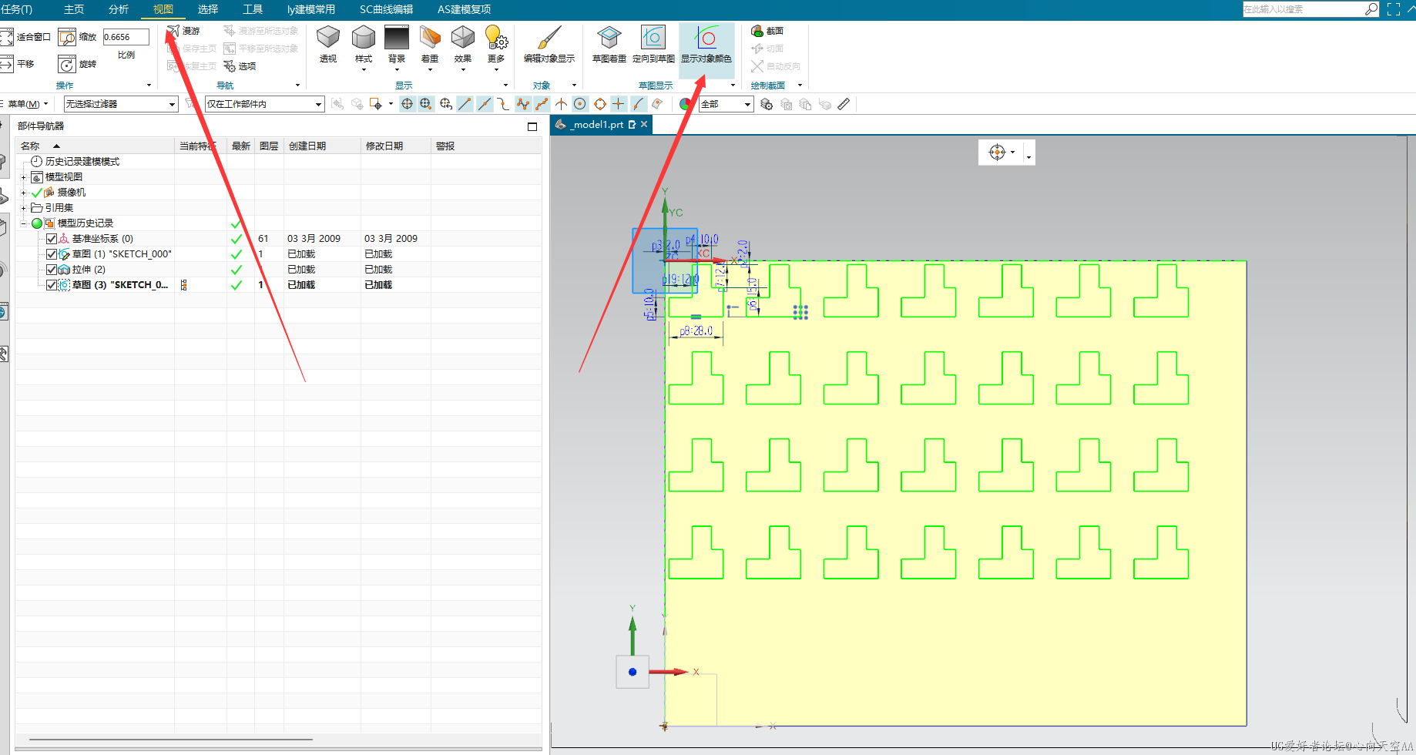Collapse the 模型历史记录 tree node
The image size is (1416, 755).
[23, 223]
